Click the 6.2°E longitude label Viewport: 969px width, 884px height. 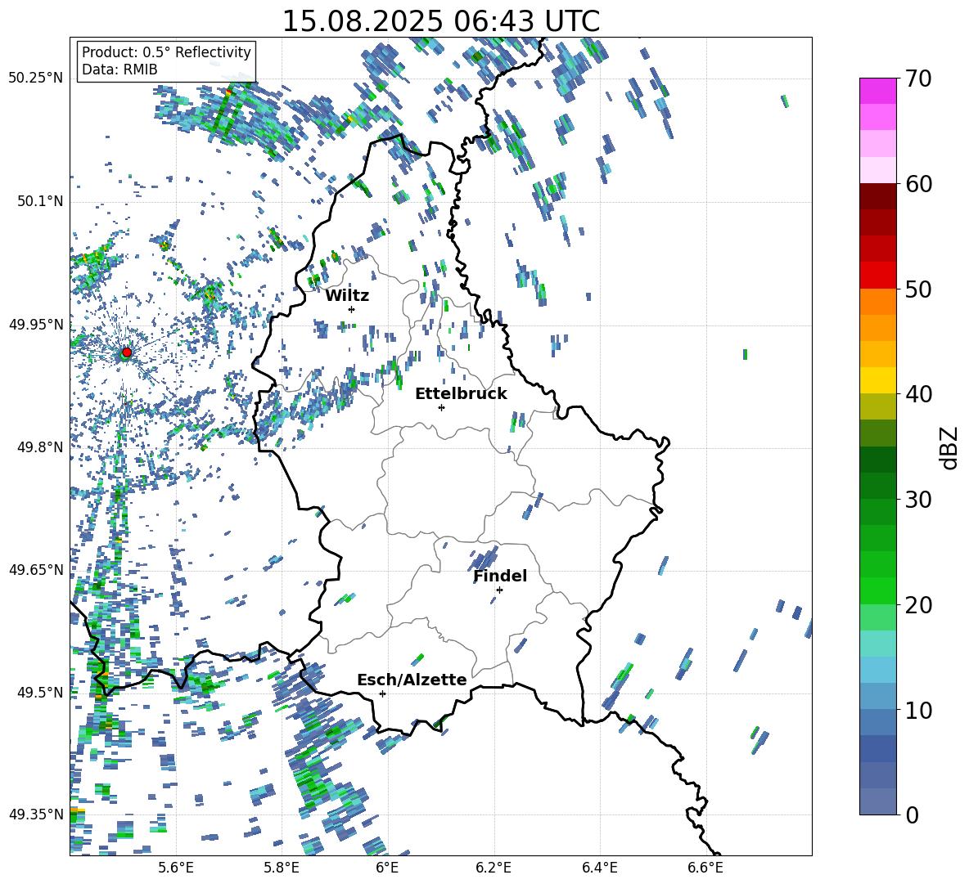pyautogui.click(x=494, y=868)
